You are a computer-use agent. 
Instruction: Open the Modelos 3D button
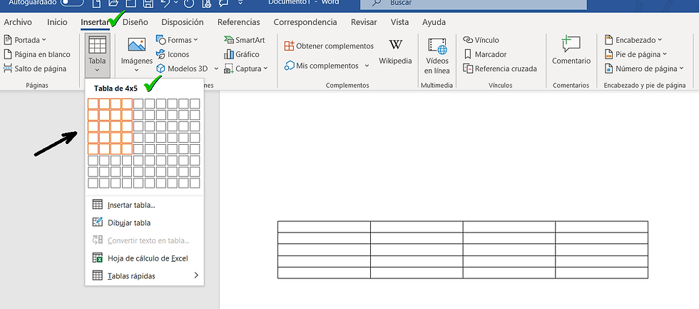click(182, 69)
